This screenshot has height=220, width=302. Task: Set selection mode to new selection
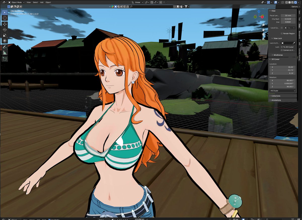coord(9,7)
